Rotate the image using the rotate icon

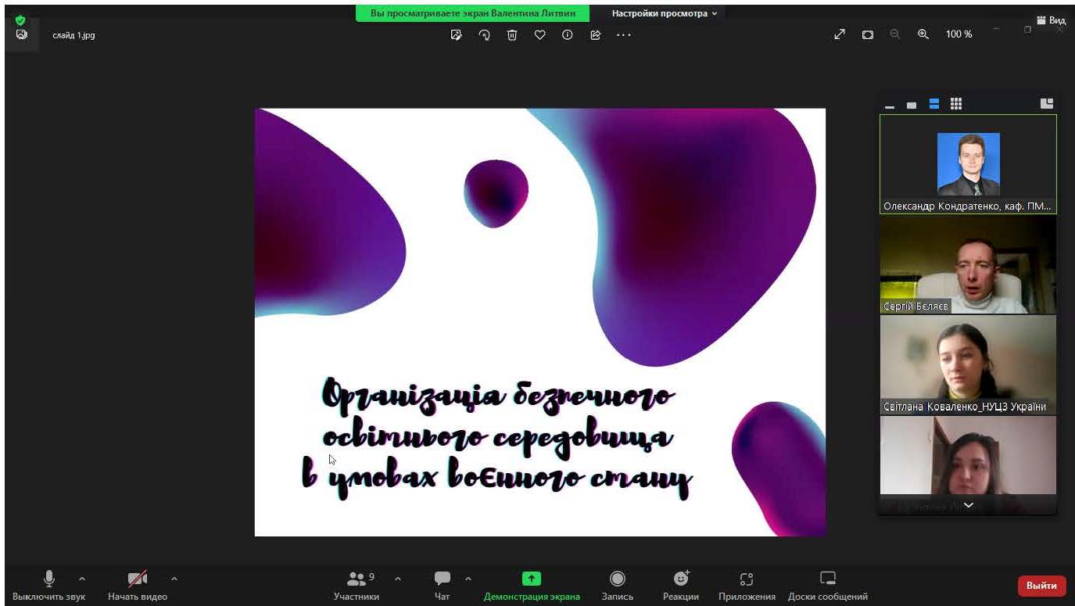[485, 35]
